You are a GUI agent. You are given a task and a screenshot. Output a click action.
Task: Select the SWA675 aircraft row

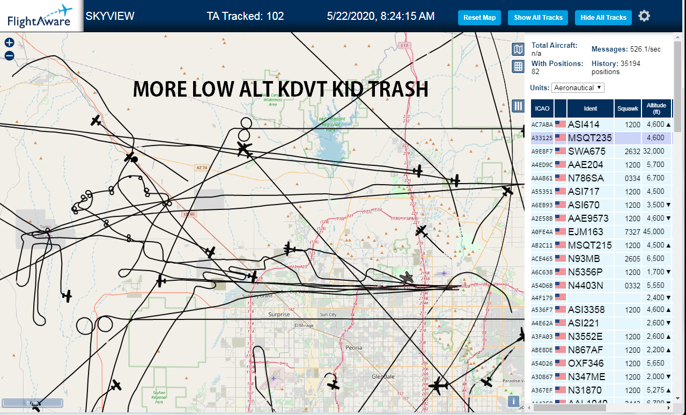pyautogui.click(x=601, y=151)
